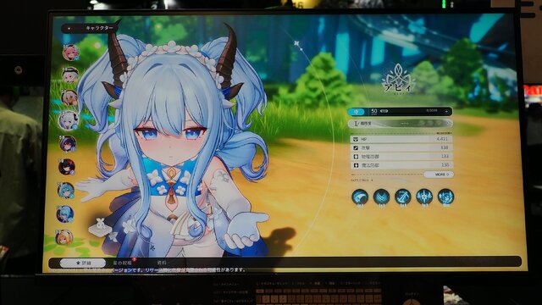
Task: Open the third skill icon with anchor
Action: (403, 197)
